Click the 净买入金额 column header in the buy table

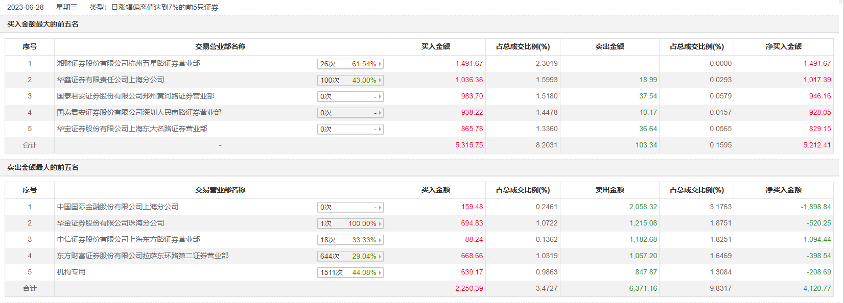pyautogui.click(x=783, y=46)
